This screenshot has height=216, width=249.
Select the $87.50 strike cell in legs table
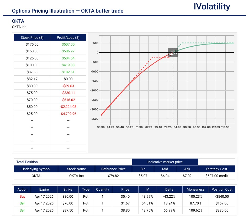click(x=68, y=210)
